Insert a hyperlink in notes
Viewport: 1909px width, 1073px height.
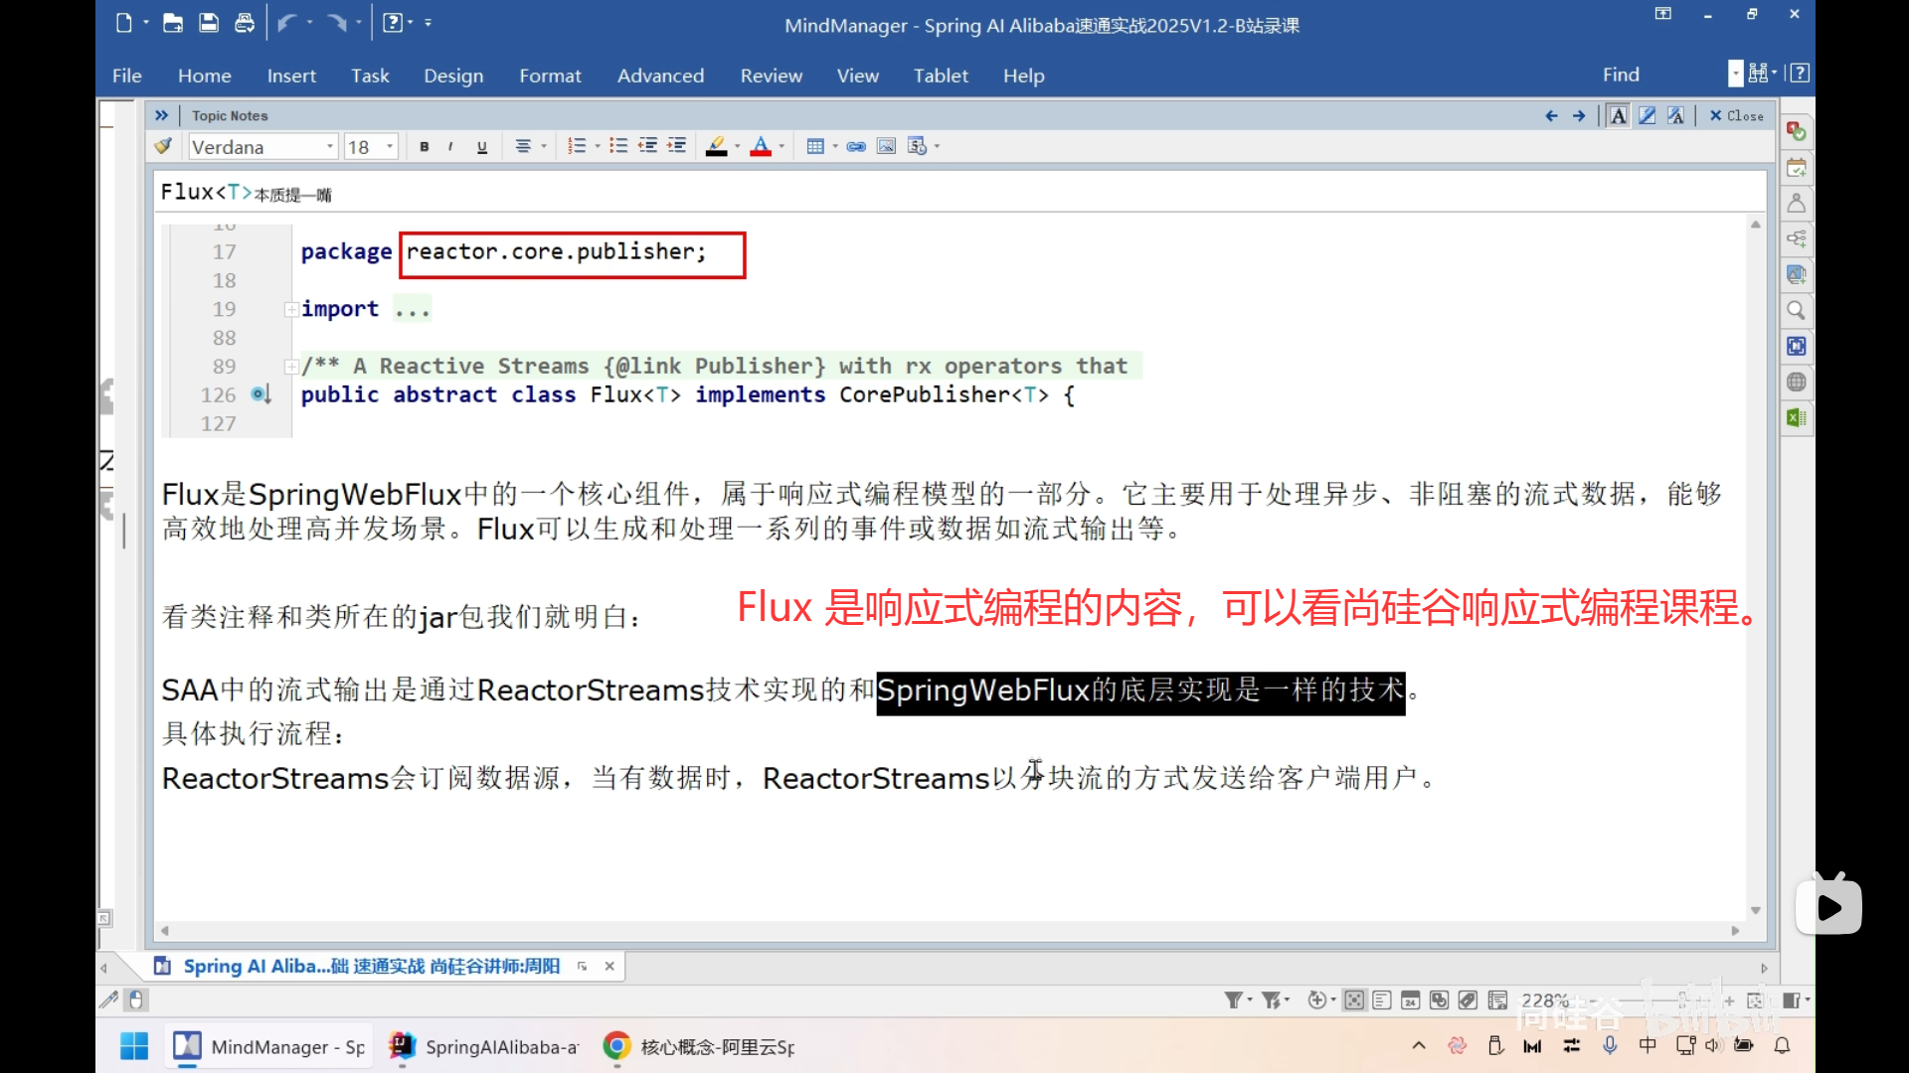tap(856, 147)
